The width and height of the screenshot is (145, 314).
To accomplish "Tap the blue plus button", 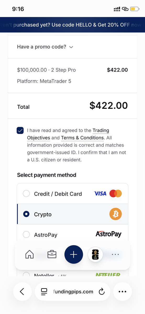I will (74, 254).
